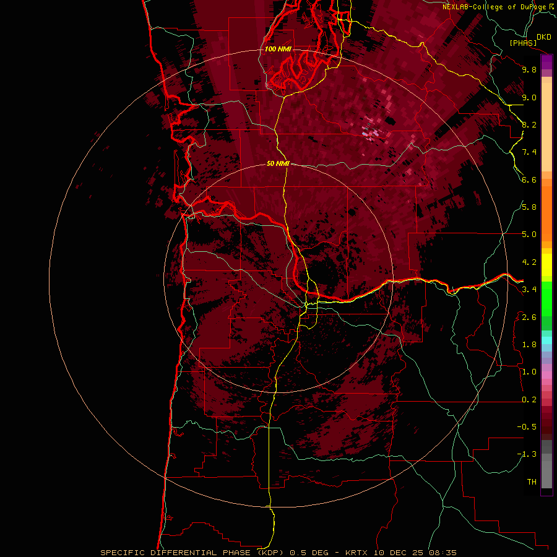Select the 4.2 legend value
The width and height of the screenshot is (557, 557).
pyautogui.click(x=529, y=262)
